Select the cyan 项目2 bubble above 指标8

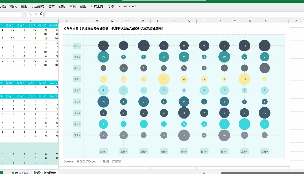click(245, 124)
